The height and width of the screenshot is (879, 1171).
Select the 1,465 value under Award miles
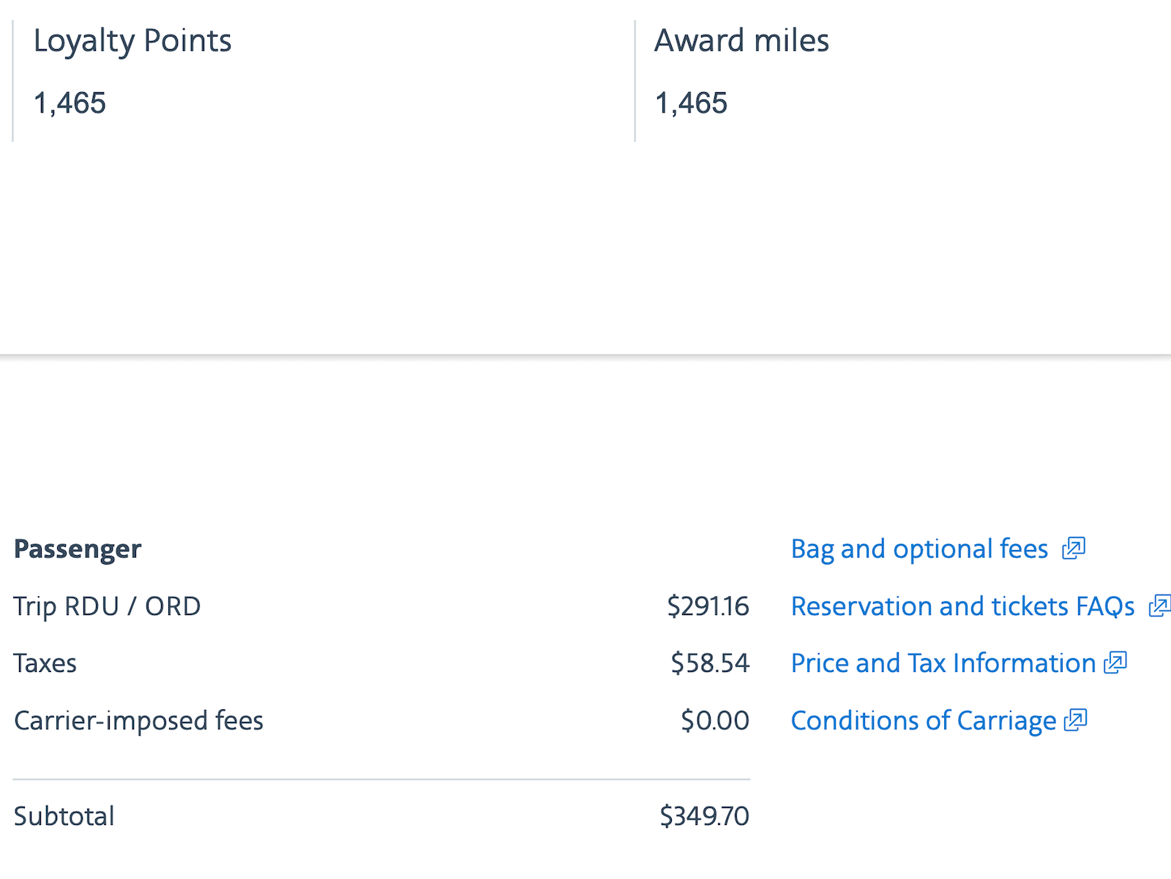coord(691,103)
